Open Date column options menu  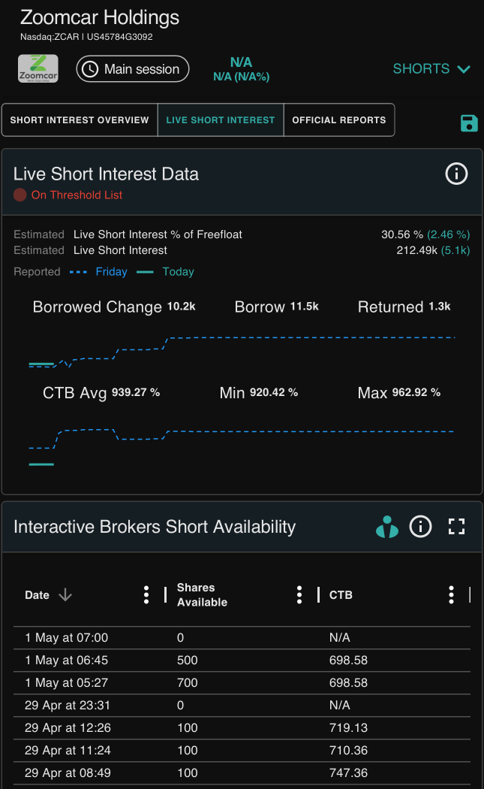(x=146, y=595)
